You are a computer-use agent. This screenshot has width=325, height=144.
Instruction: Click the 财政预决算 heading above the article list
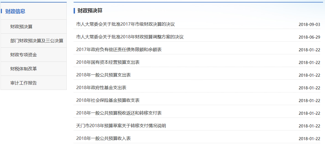90,11
